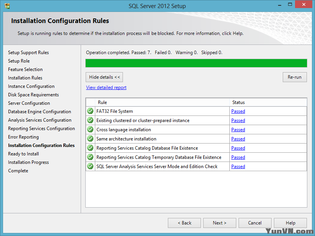
Task: Select Disk Space Requirements step
Action: [x=33, y=95]
